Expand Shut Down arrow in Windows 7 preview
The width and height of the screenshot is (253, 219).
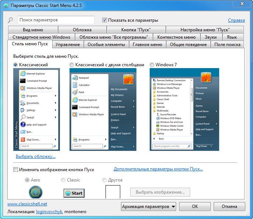(211, 146)
